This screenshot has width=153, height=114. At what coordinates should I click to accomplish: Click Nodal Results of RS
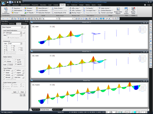[x=59, y=13]
